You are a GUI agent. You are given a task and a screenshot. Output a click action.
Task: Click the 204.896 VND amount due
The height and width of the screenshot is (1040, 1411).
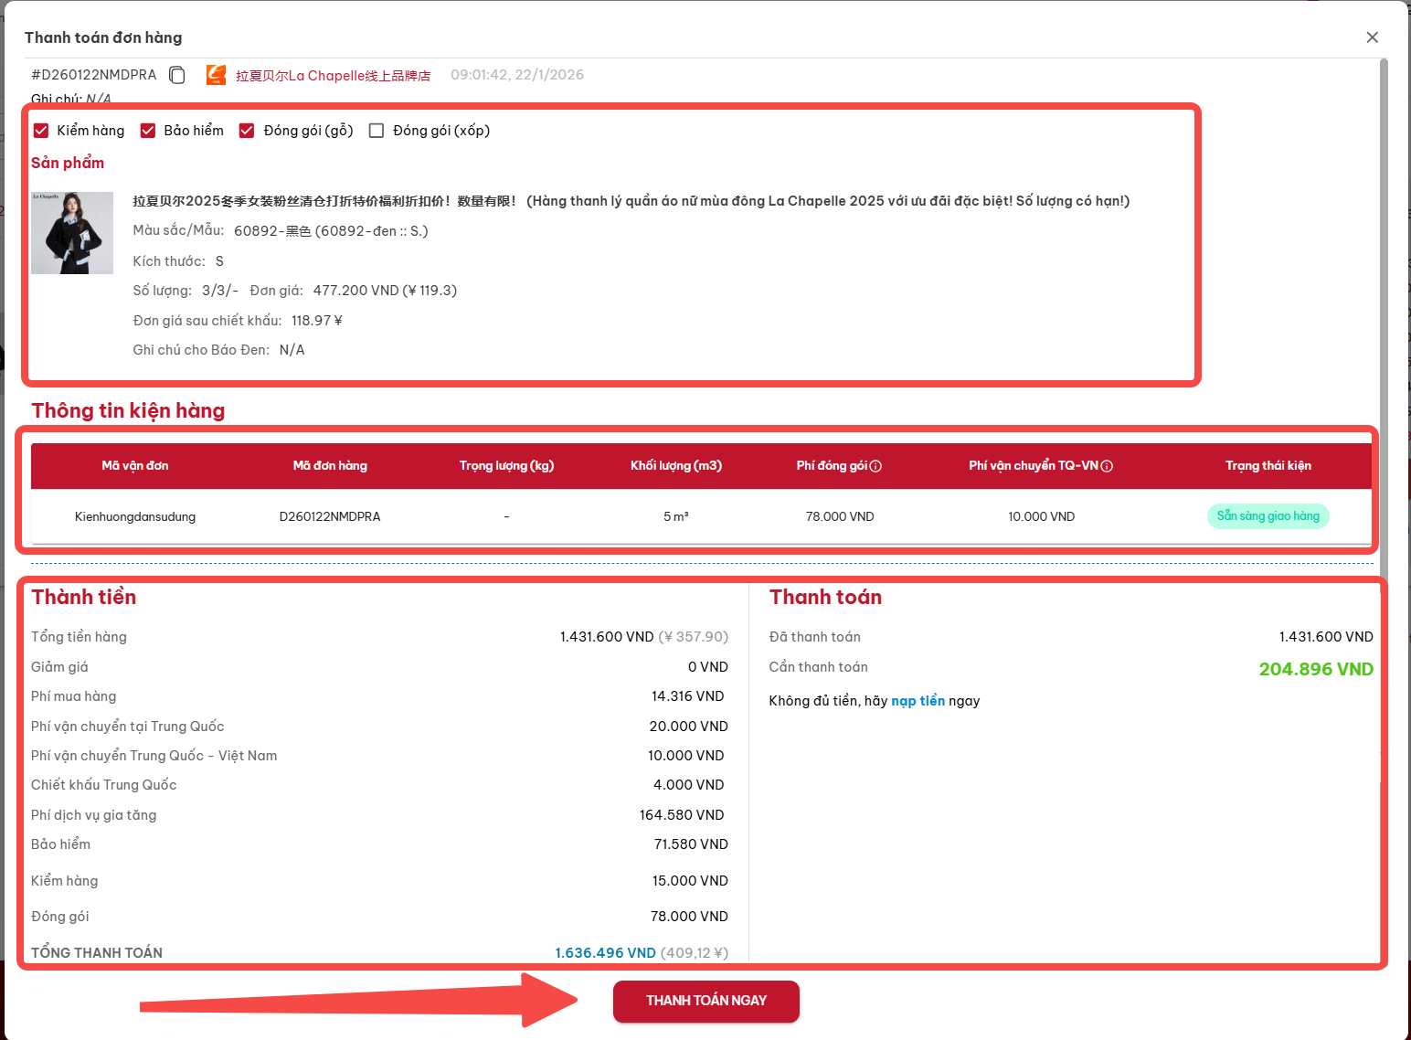(x=1316, y=669)
